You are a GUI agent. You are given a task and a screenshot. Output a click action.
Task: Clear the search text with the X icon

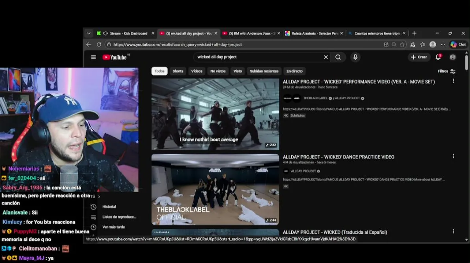coord(326,57)
